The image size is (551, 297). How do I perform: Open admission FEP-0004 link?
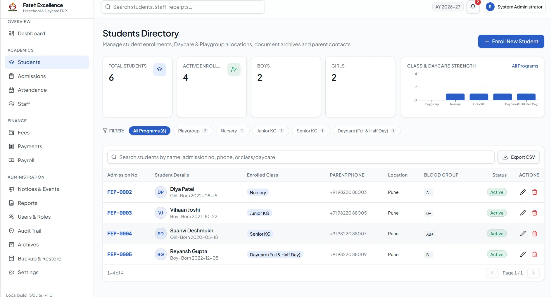pyautogui.click(x=120, y=234)
